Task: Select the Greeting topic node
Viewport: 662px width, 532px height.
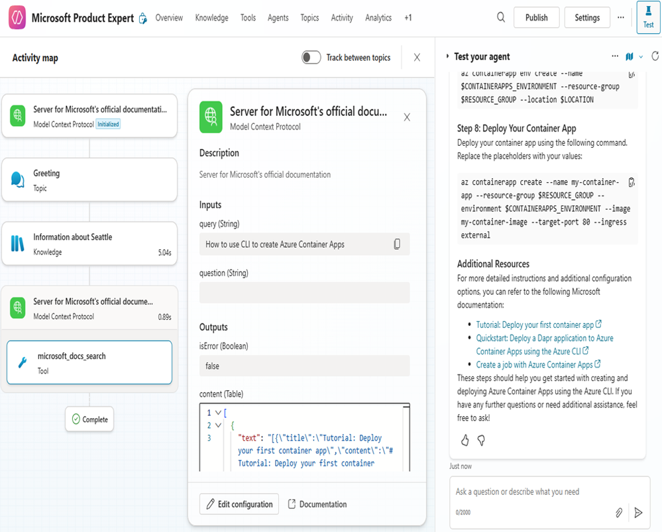Action: coord(89,180)
